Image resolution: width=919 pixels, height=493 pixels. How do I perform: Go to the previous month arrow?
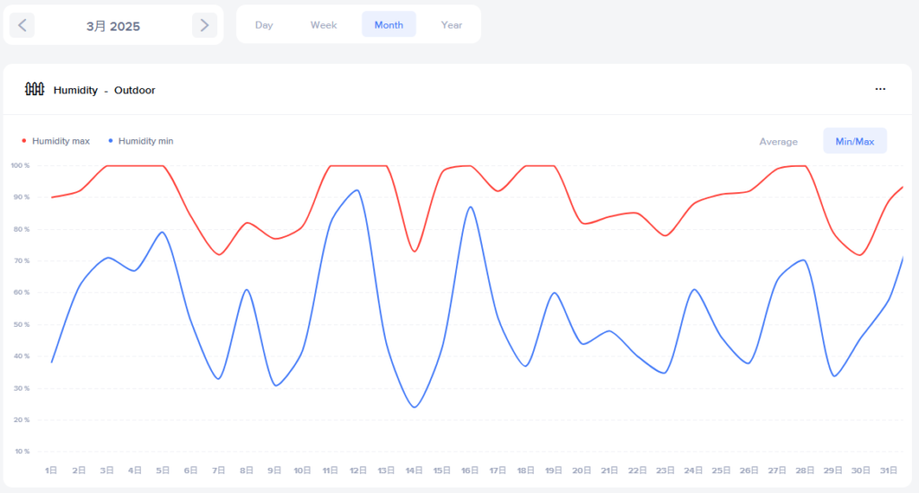coord(22,25)
